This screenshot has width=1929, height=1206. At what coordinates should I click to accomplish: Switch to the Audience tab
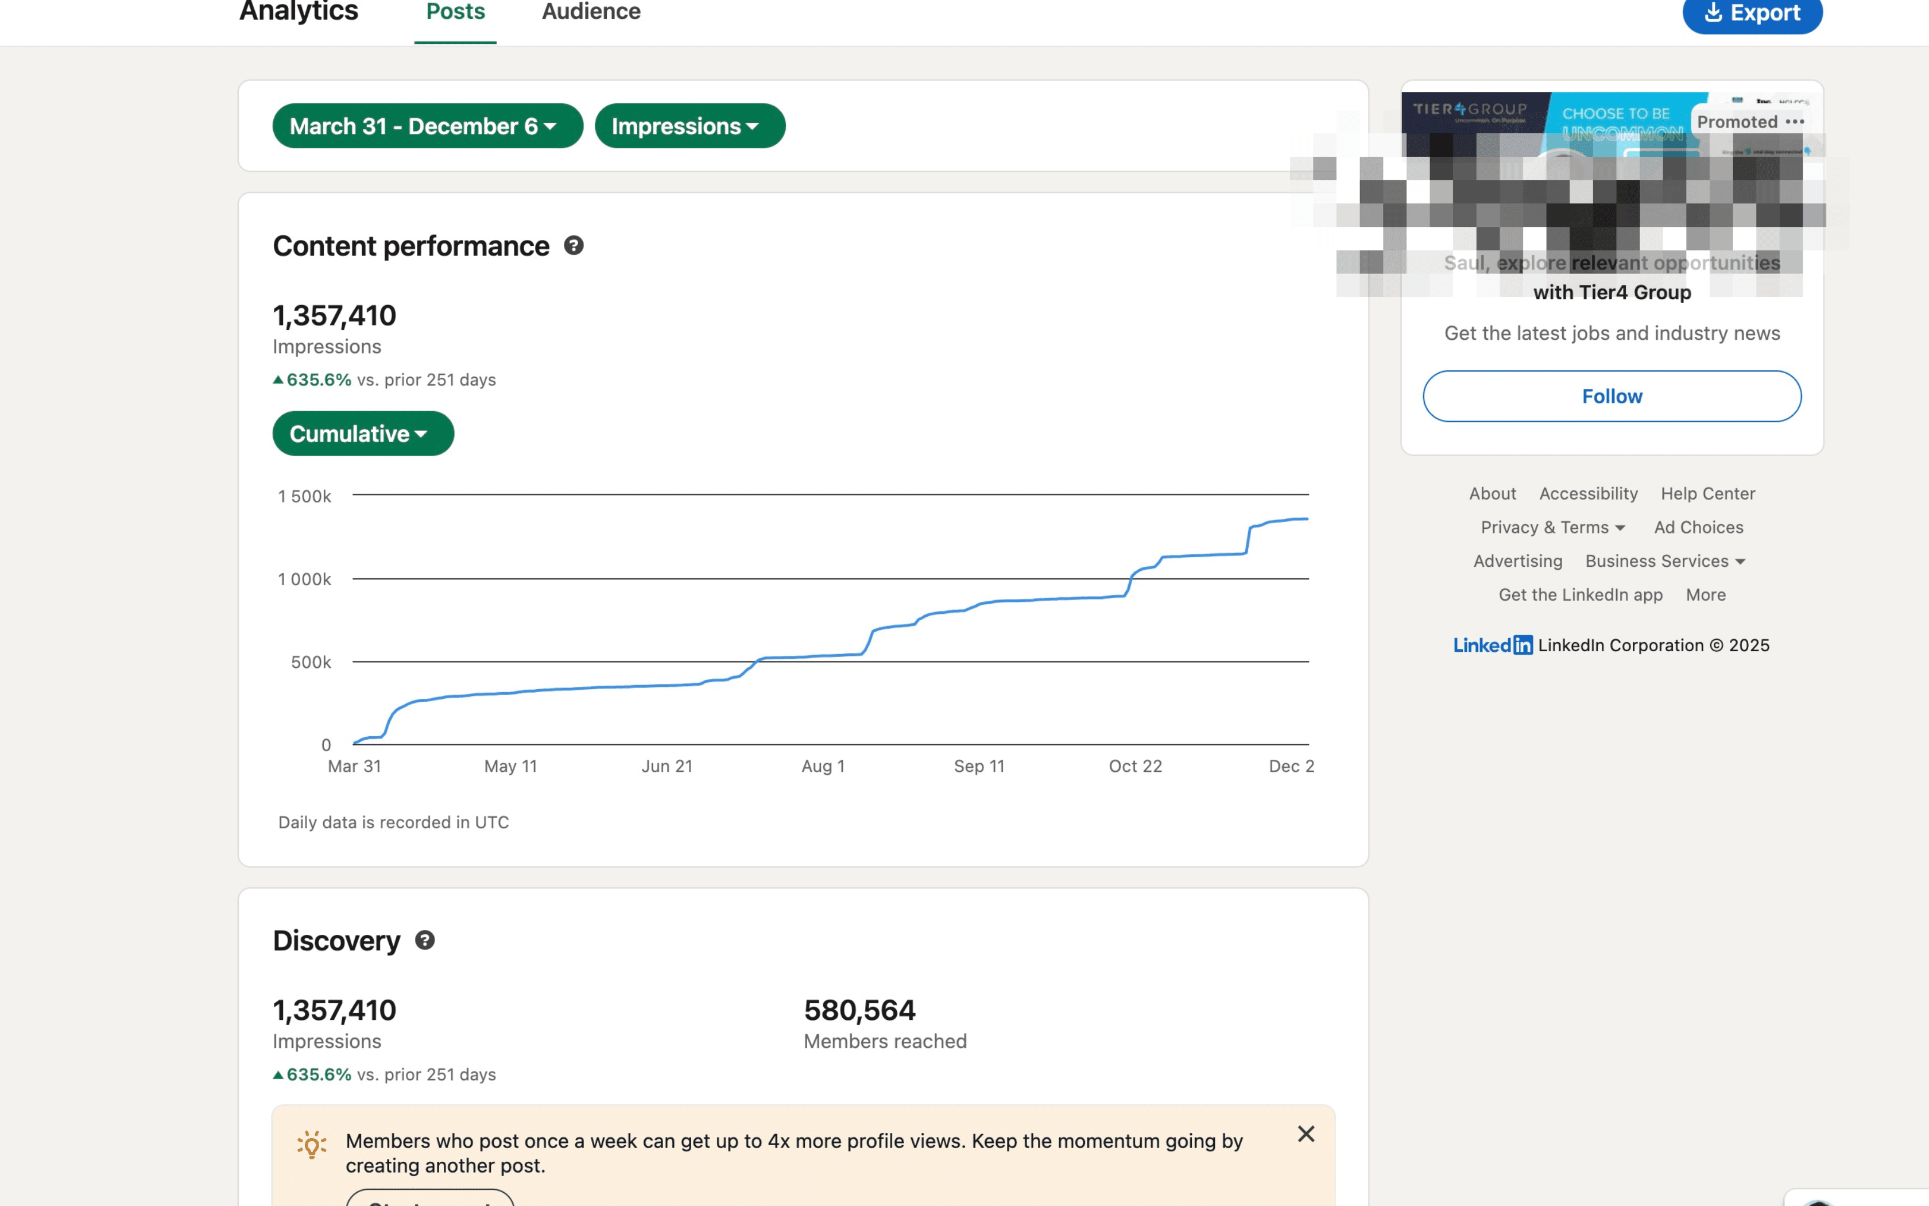(x=591, y=11)
